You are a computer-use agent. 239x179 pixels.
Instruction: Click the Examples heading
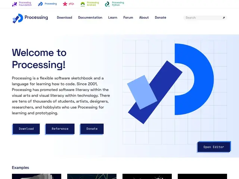click(21, 167)
